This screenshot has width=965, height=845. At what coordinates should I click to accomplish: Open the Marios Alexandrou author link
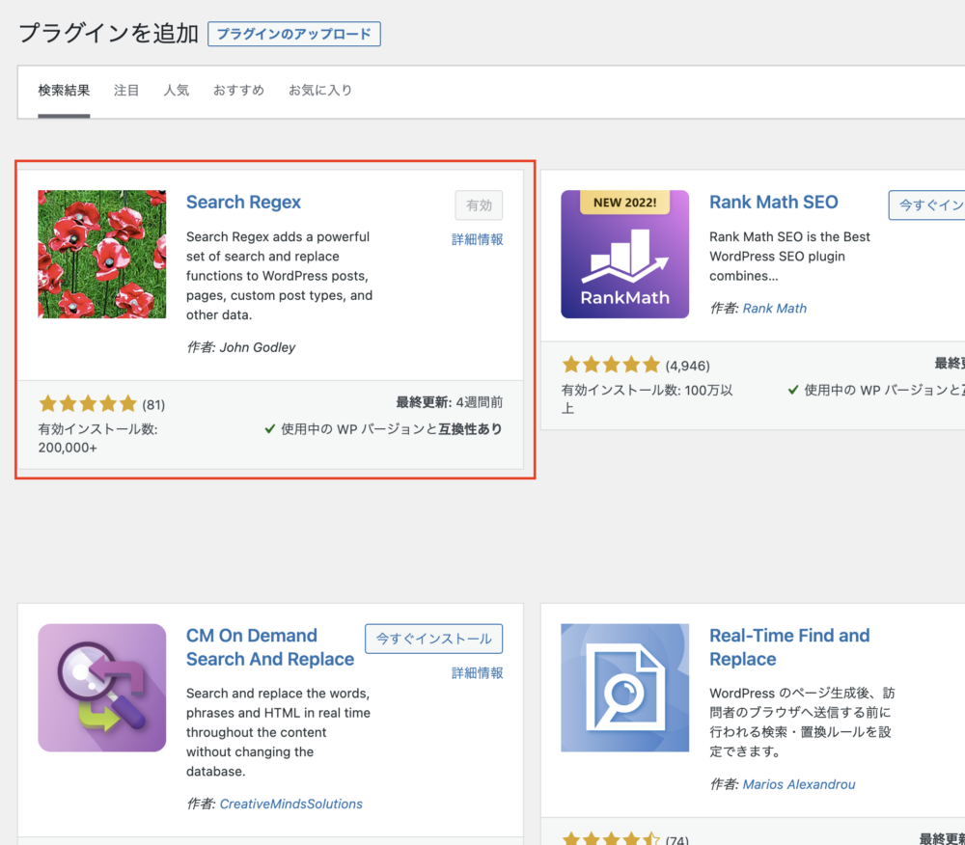(799, 784)
